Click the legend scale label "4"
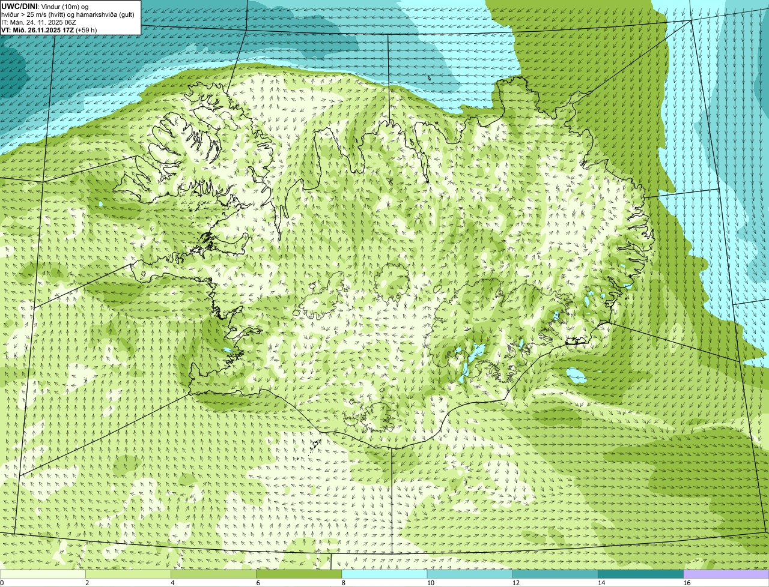Image resolution: width=769 pixels, height=587 pixels. click(172, 583)
